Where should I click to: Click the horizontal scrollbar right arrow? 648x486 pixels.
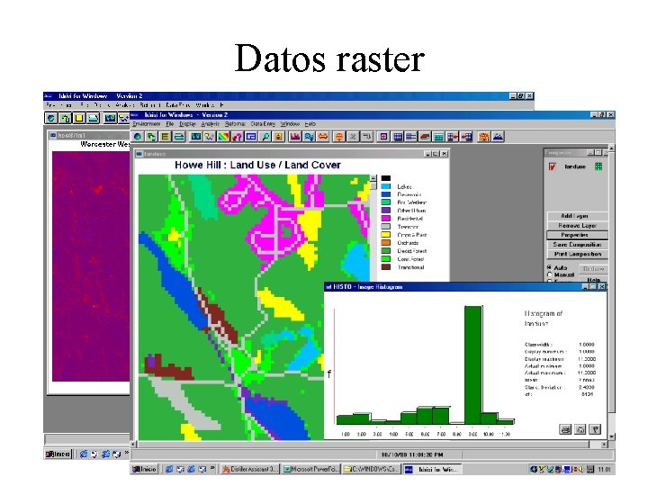(604, 445)
